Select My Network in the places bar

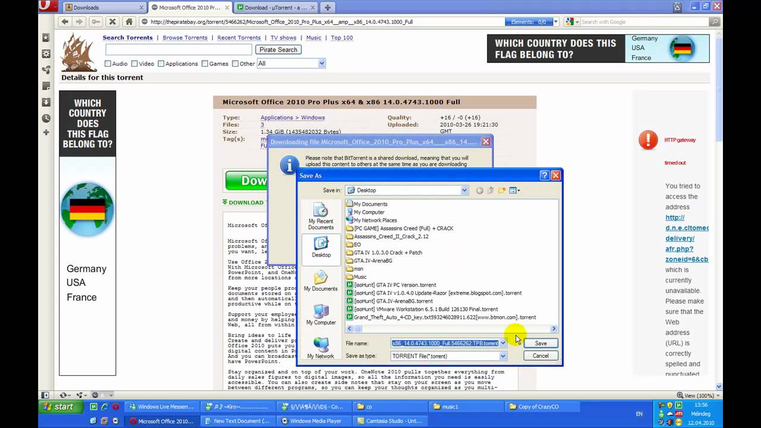[320, 348]
